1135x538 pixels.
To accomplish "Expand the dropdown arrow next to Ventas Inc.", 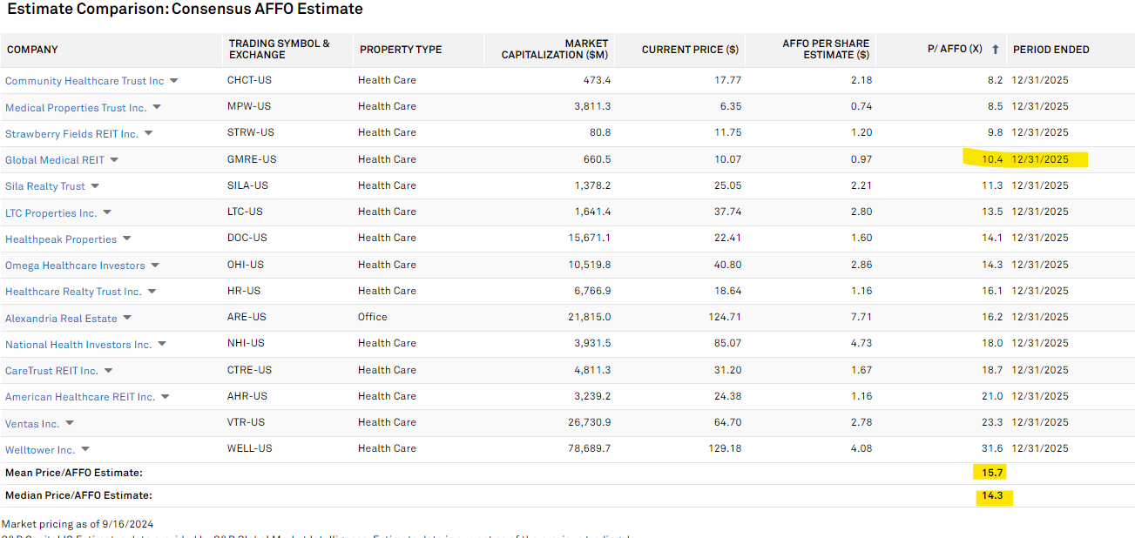I will [70, 423].
